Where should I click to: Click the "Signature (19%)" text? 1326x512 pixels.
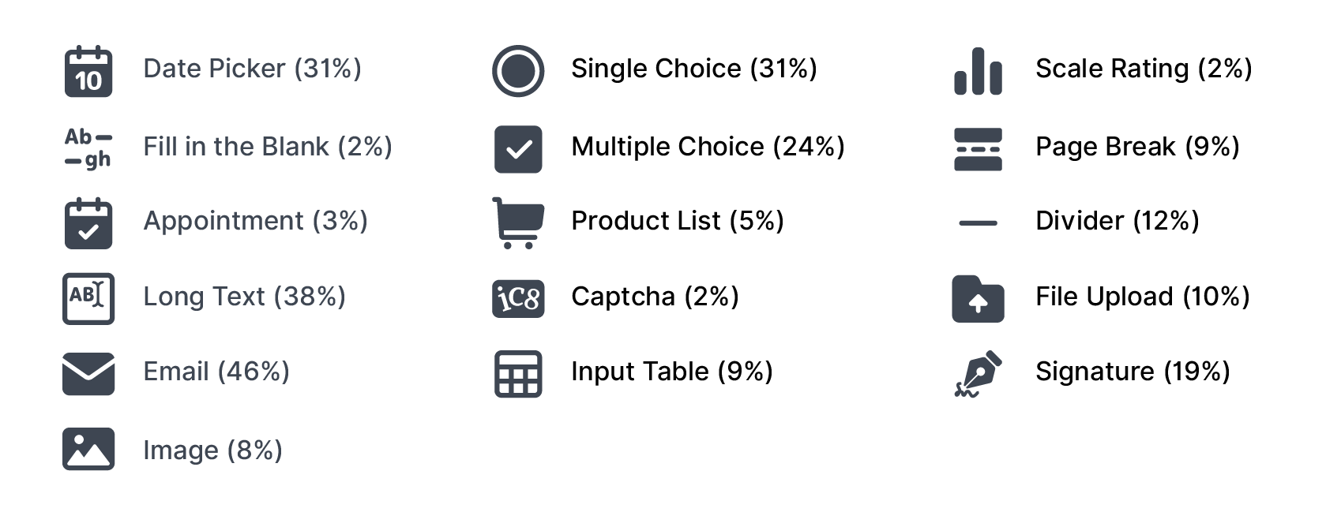click(1133, 371)
